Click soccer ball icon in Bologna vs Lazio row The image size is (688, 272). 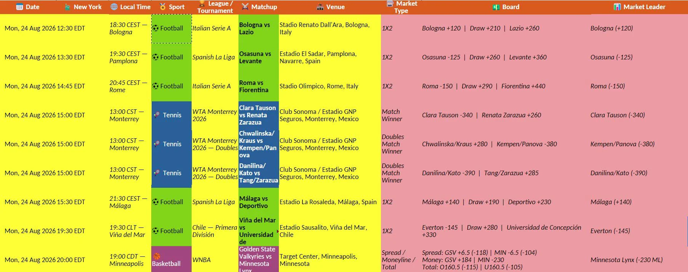point(155,28)
